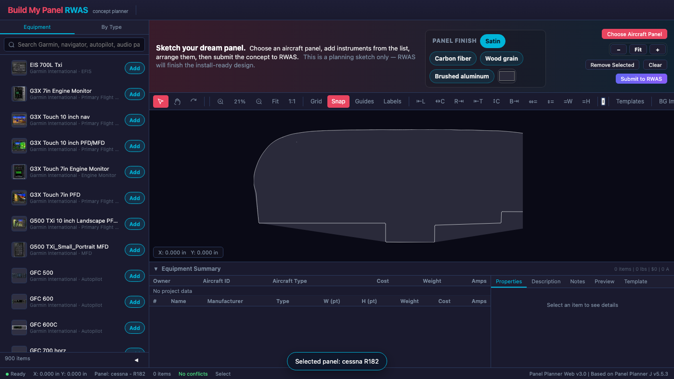
Task: Collapse the equipment sidebar with arrow
Action: tap(136, 360)
